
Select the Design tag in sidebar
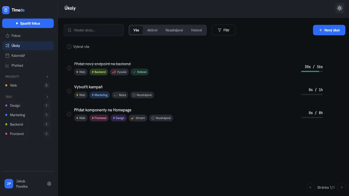tap(27, 105)
